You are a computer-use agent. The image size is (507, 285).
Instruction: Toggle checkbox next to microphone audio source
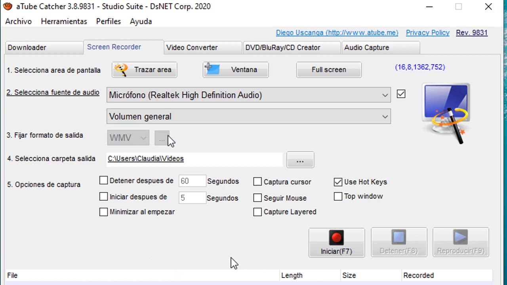click(x=401, y=94)
